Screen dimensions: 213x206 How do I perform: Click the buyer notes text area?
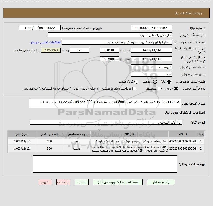(x=105, y=164)
